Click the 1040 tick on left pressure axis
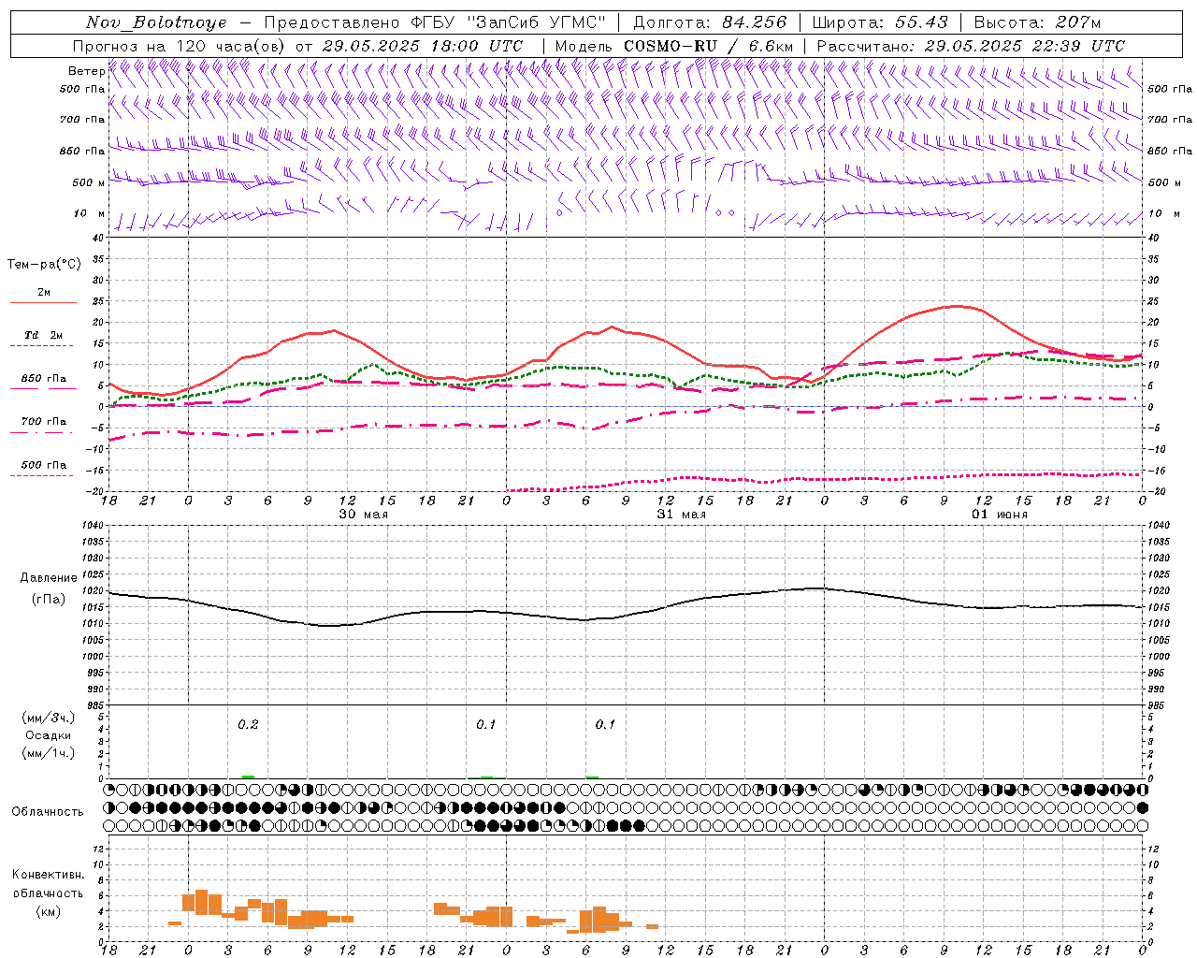This screenshot has height=958, width=1197. (94, 526)
